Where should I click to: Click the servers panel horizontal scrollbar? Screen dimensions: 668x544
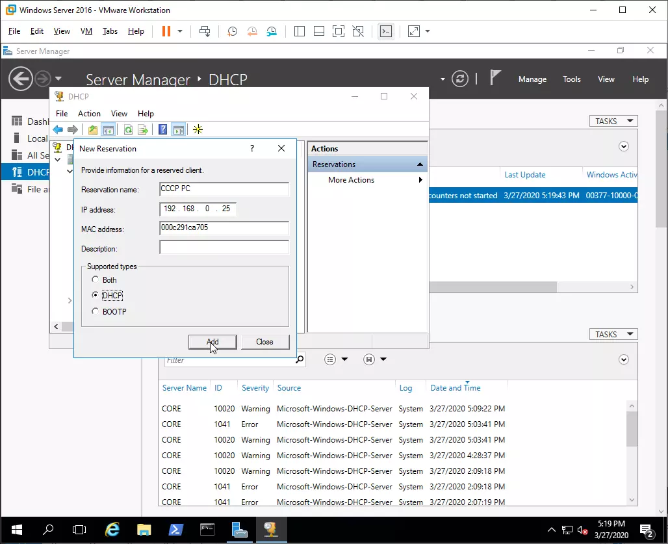click(x=493, y=287)
